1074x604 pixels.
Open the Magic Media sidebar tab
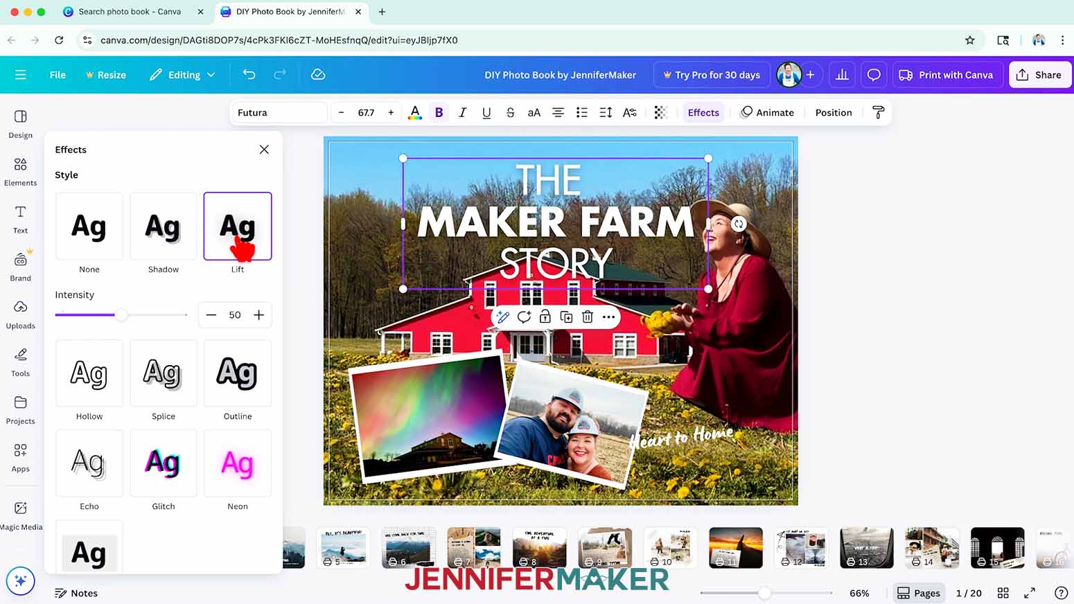click(21, 516)
